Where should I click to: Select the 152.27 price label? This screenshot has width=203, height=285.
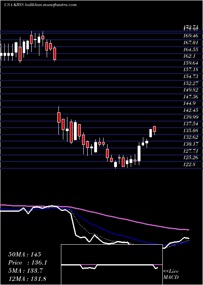pyautogui.click(x=191, y=83)
